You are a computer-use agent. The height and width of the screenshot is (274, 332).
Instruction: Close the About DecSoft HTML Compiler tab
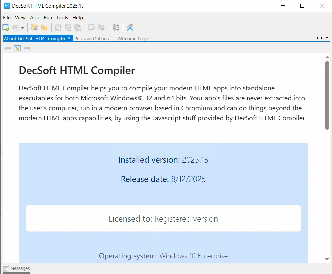pos(69,38)
